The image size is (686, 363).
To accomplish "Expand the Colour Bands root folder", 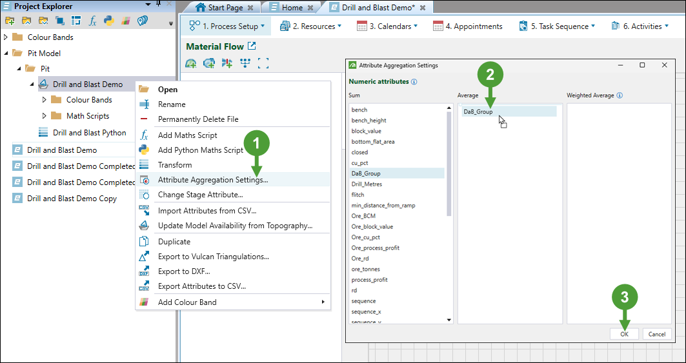I will 6,37.
